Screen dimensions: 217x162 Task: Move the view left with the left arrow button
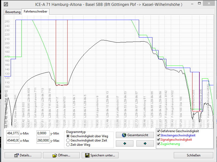pos(125,144)
